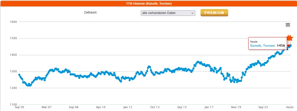Click the TTR-Historie orange header bar

(148, 3)
